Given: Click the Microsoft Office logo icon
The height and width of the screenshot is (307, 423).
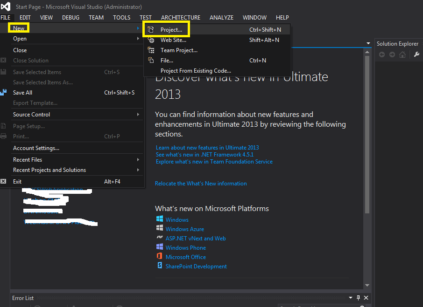Looking at the screenshot, I should click(x=160, y=257).
